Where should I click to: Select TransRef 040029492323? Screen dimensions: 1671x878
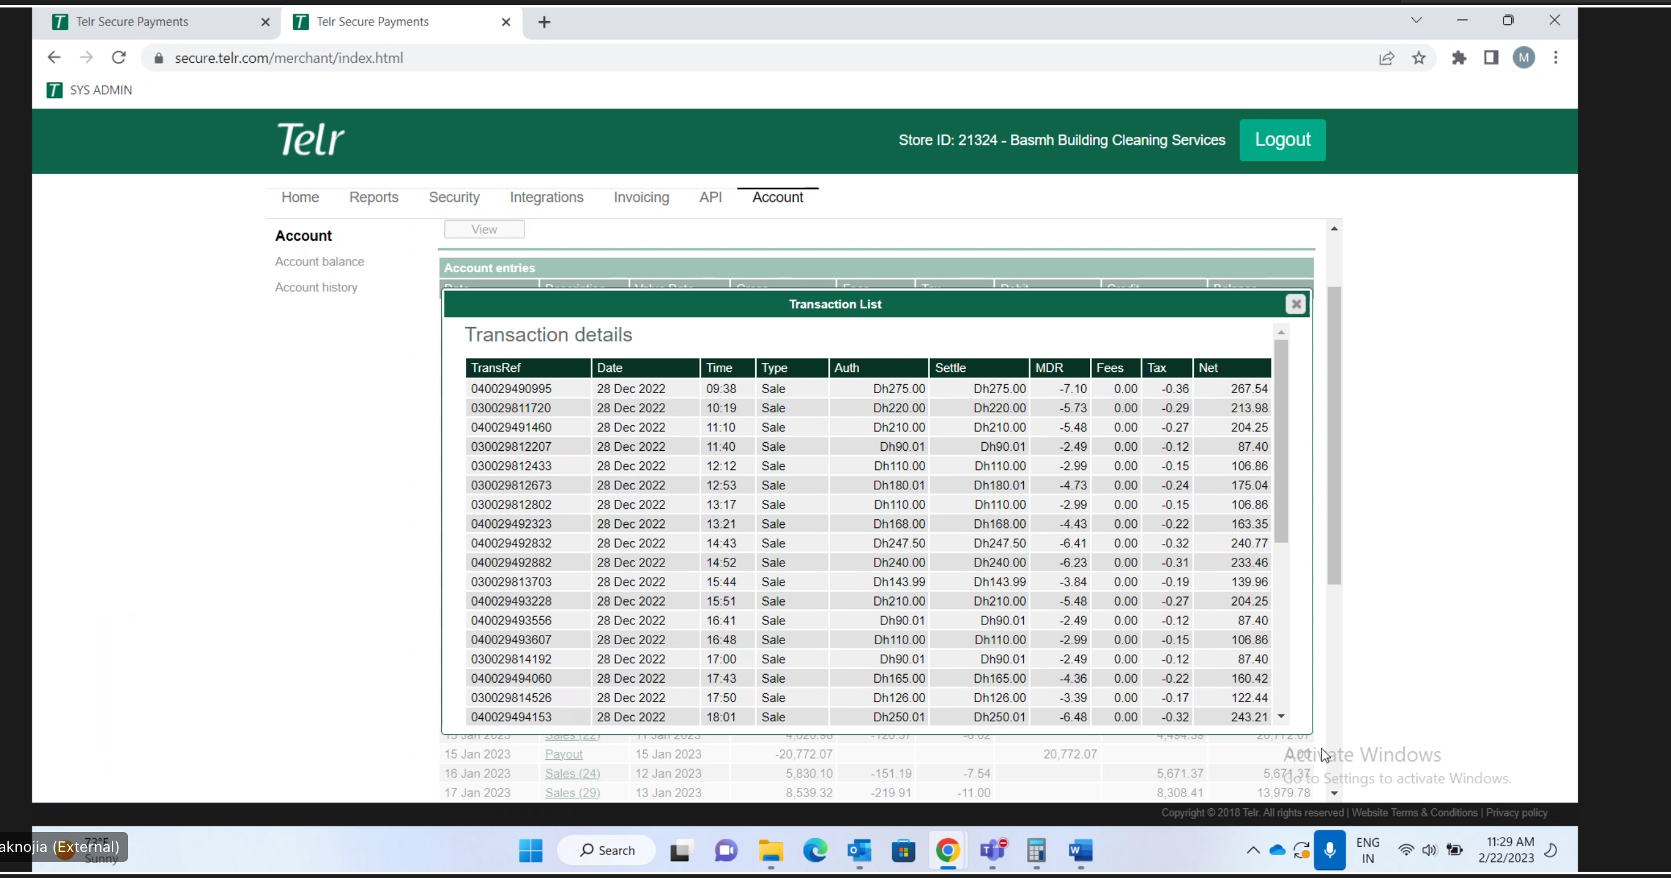pos(511,524)
